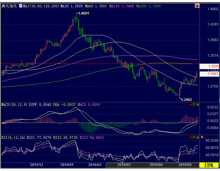Click the 1.4691 high price marker
The image size is (220, 171).
click(x=82, y=13)
